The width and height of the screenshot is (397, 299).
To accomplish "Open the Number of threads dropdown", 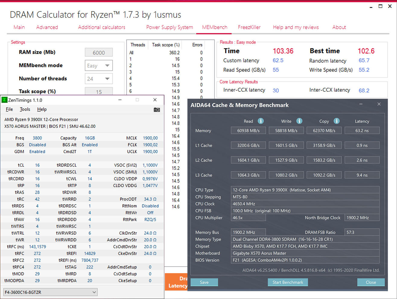I will coord(99,79).
